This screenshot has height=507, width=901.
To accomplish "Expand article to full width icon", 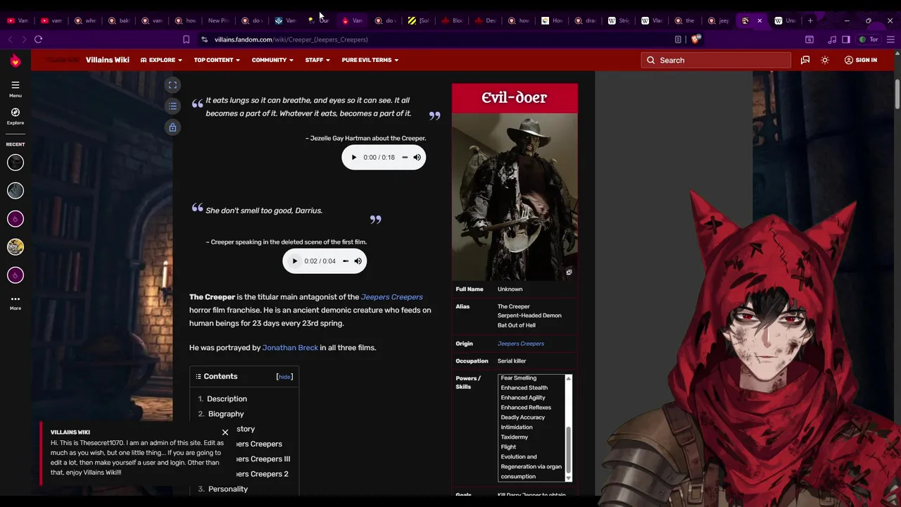I will [172, 85].
